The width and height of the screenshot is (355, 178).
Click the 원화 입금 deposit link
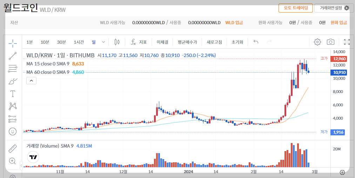coord(339,23)
